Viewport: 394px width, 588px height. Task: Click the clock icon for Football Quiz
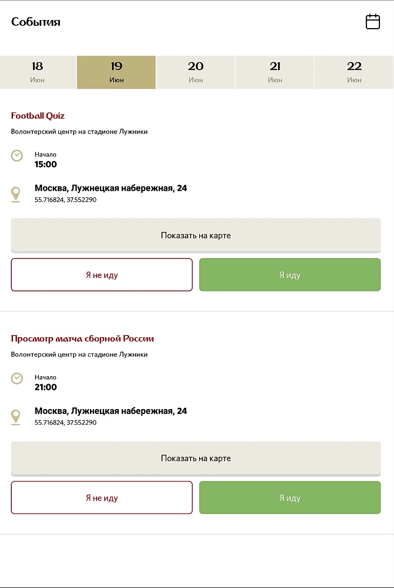17,156
